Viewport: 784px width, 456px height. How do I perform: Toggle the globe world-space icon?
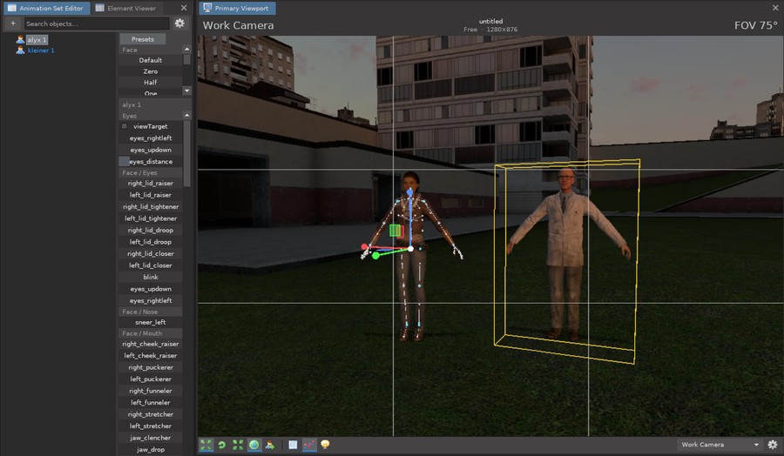click(254, 445)
